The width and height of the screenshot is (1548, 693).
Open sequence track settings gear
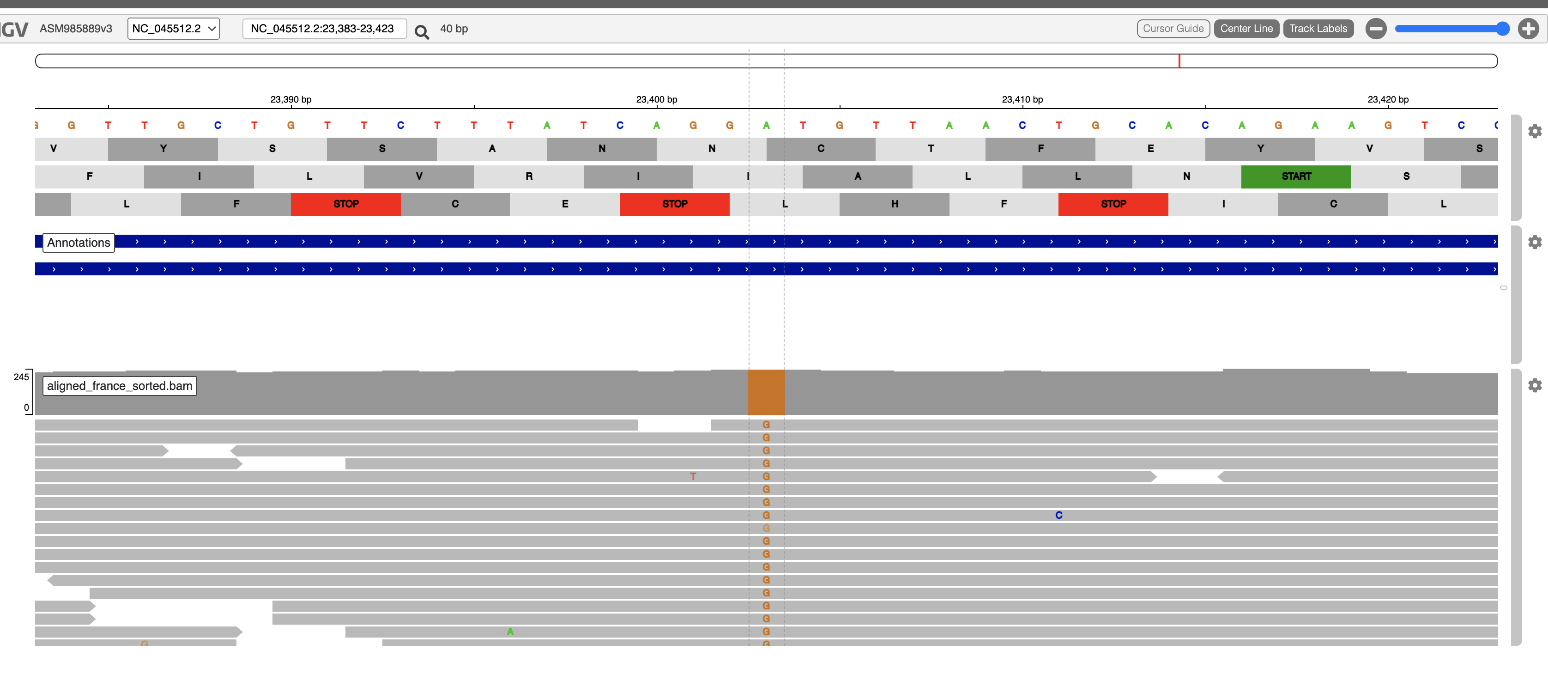click(x=1535, y=131)
